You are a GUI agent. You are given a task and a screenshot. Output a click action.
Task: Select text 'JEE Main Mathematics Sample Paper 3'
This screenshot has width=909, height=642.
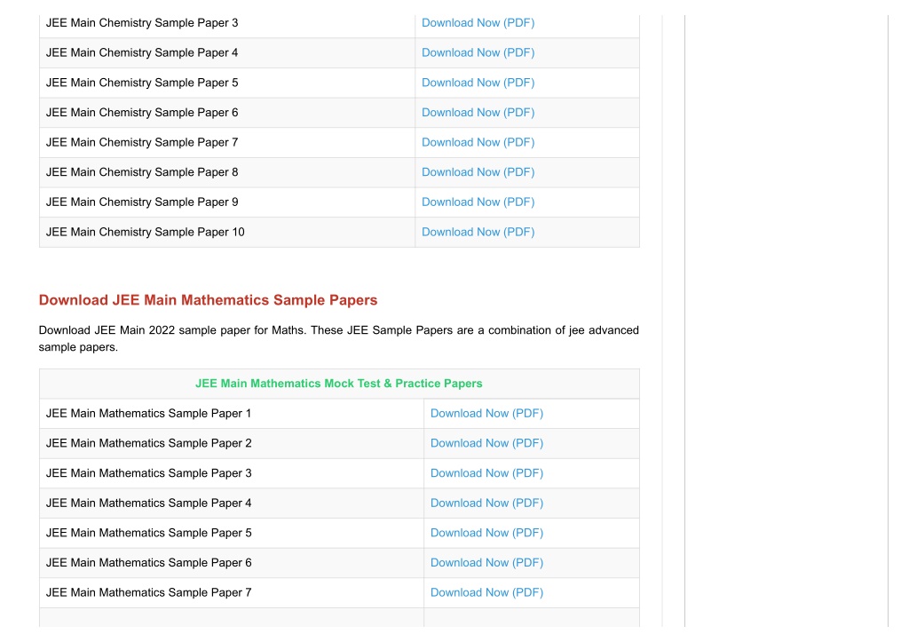[148, 473]
